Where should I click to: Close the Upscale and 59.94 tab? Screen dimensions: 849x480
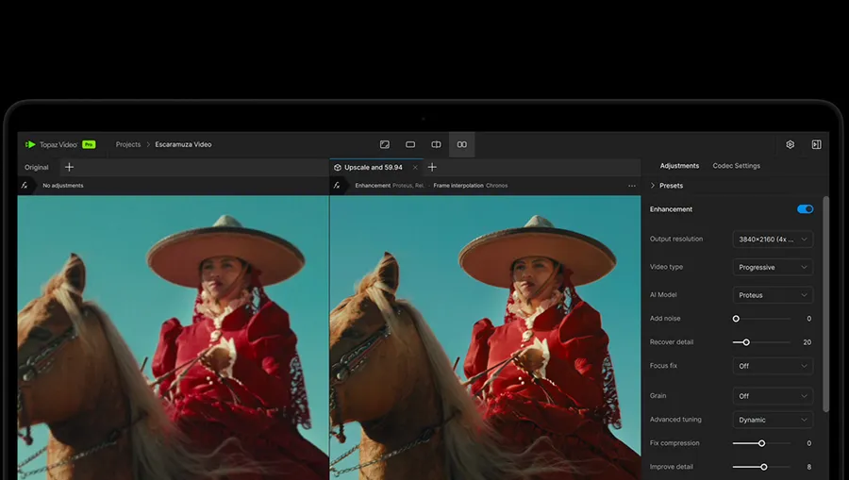(415, 167)
